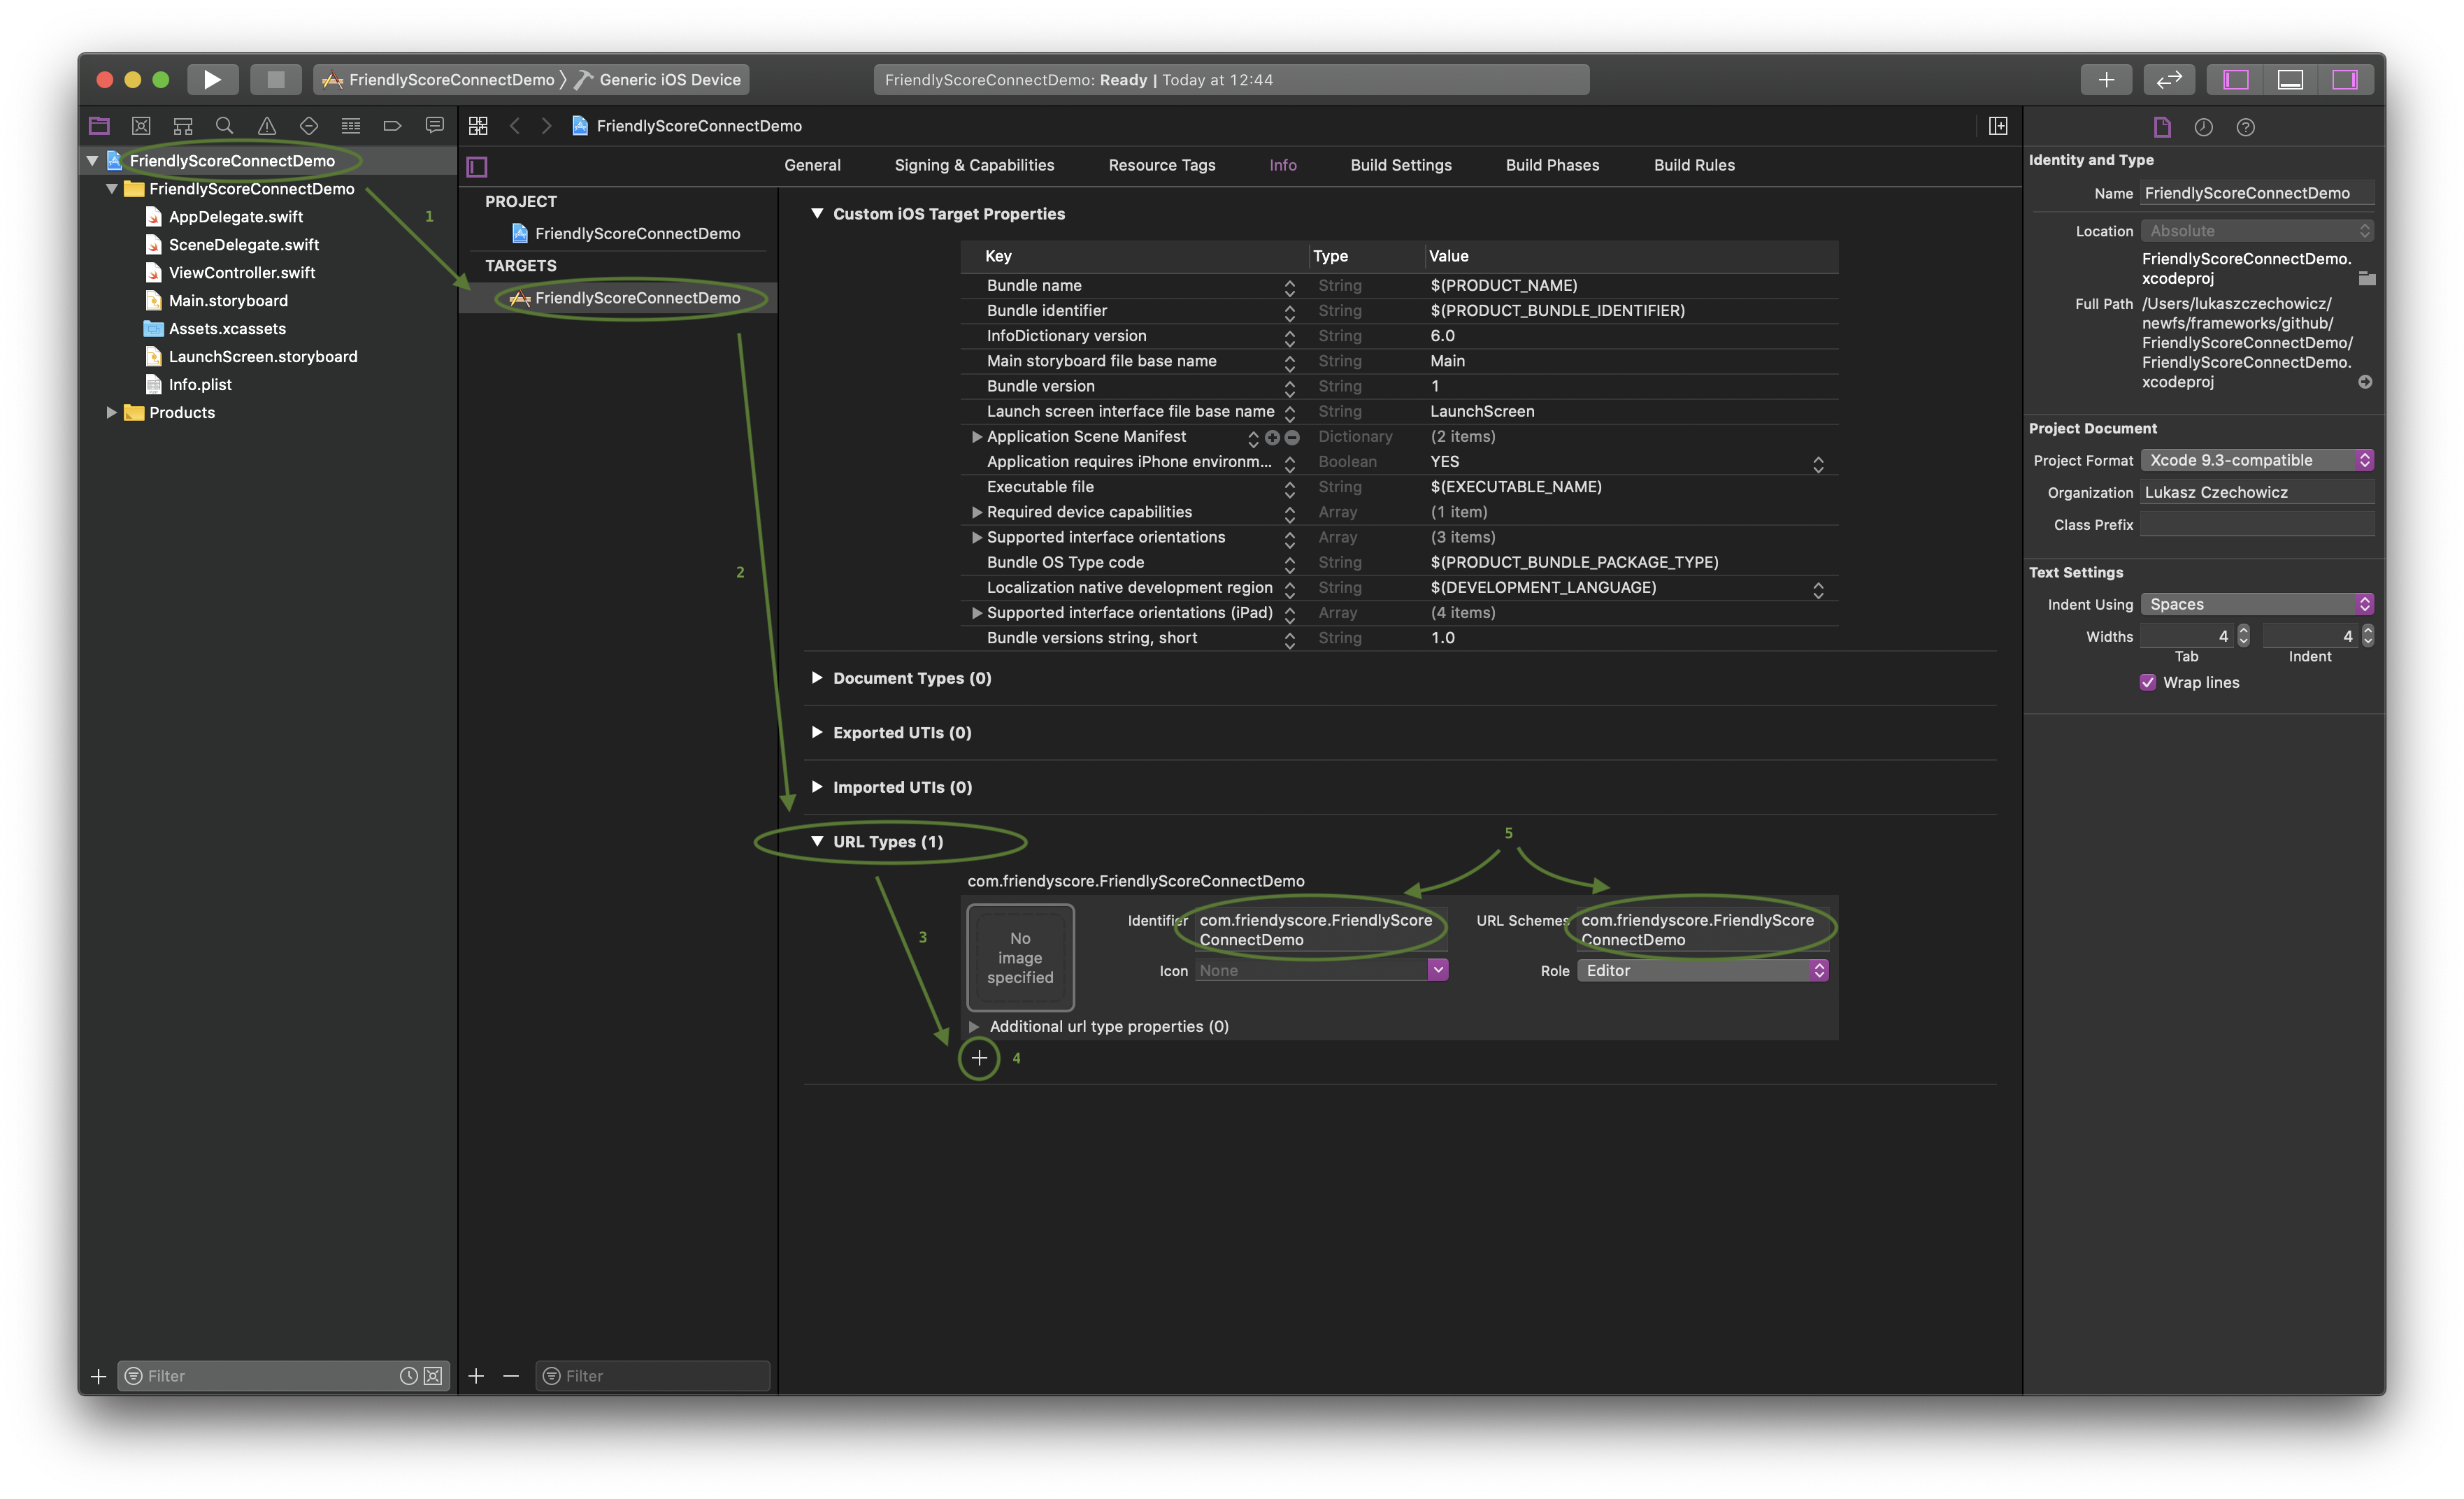Show only recent files clock filter
The image size is (2464, 1499).
408,1376
